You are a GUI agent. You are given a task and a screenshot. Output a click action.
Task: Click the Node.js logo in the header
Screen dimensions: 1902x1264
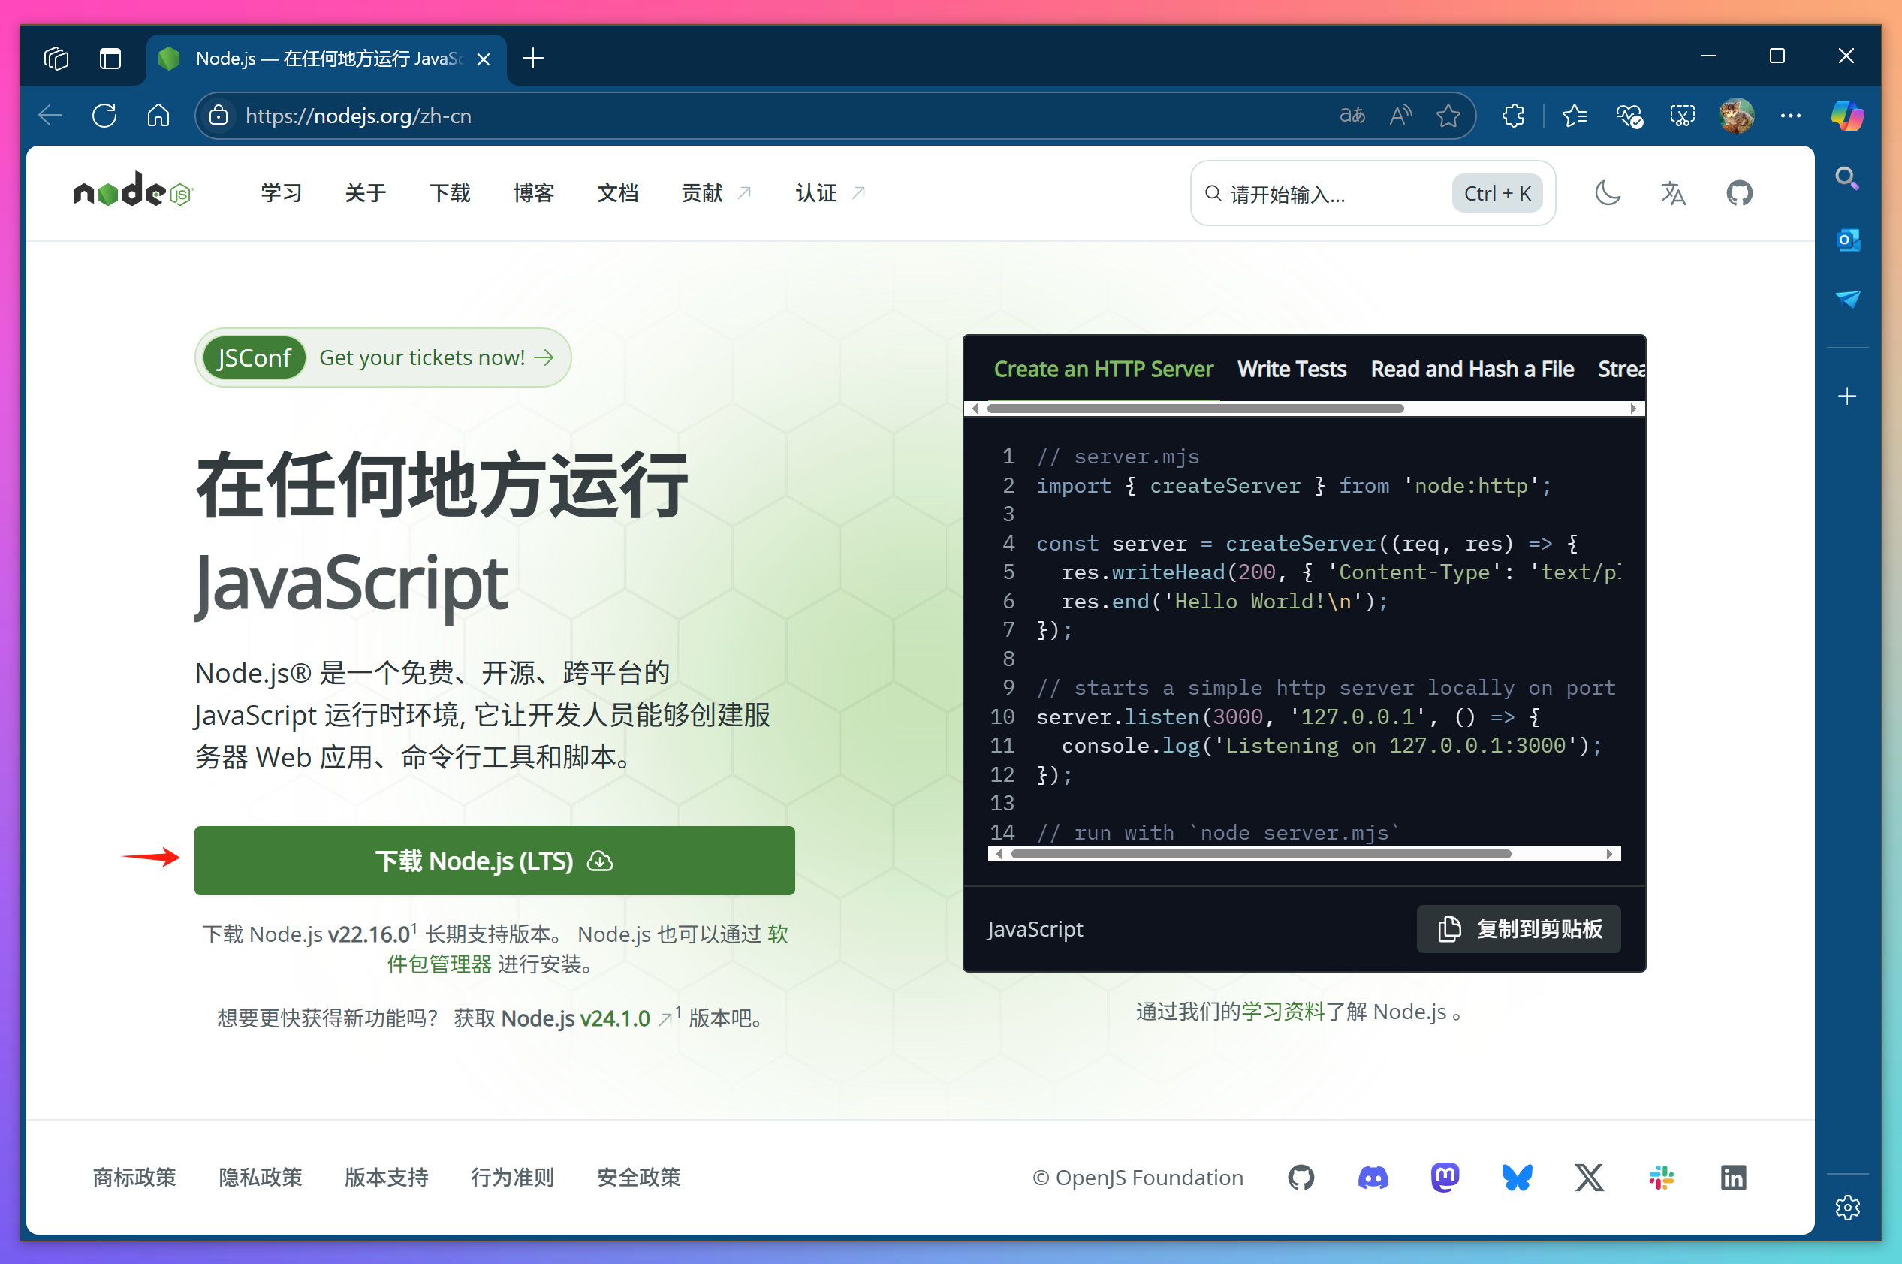coord(133,192)
